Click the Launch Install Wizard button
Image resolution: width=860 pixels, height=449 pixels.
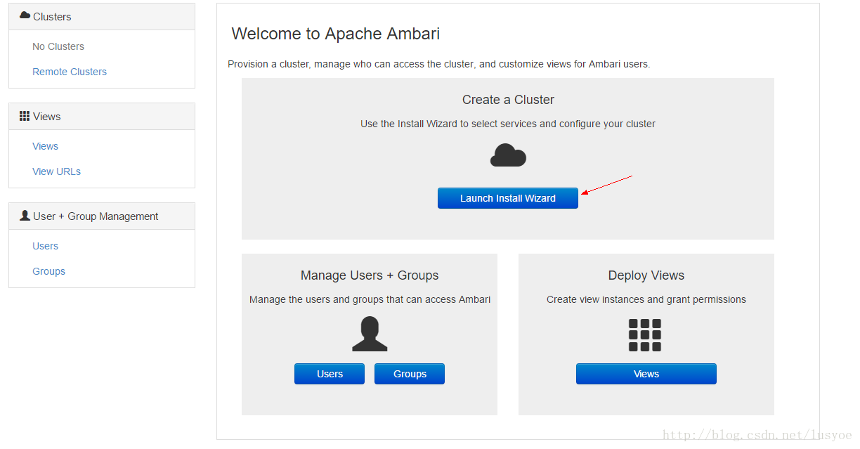[x=507, y=198]
